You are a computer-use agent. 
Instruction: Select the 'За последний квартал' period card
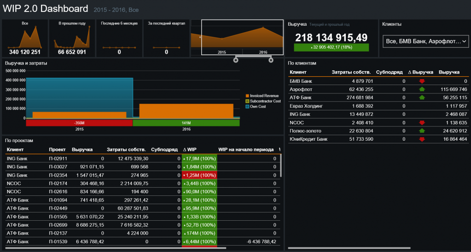(166, 39)
